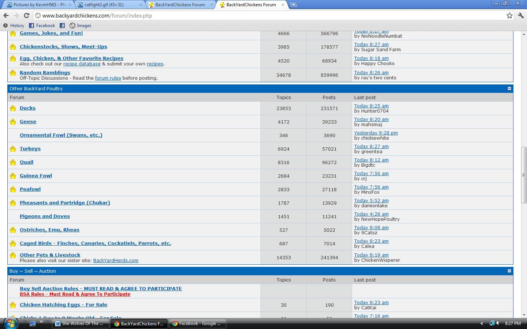Switch to the catfight2.gif tab
527x329 pixels.
pyautogui.click(x=109, y=5)
